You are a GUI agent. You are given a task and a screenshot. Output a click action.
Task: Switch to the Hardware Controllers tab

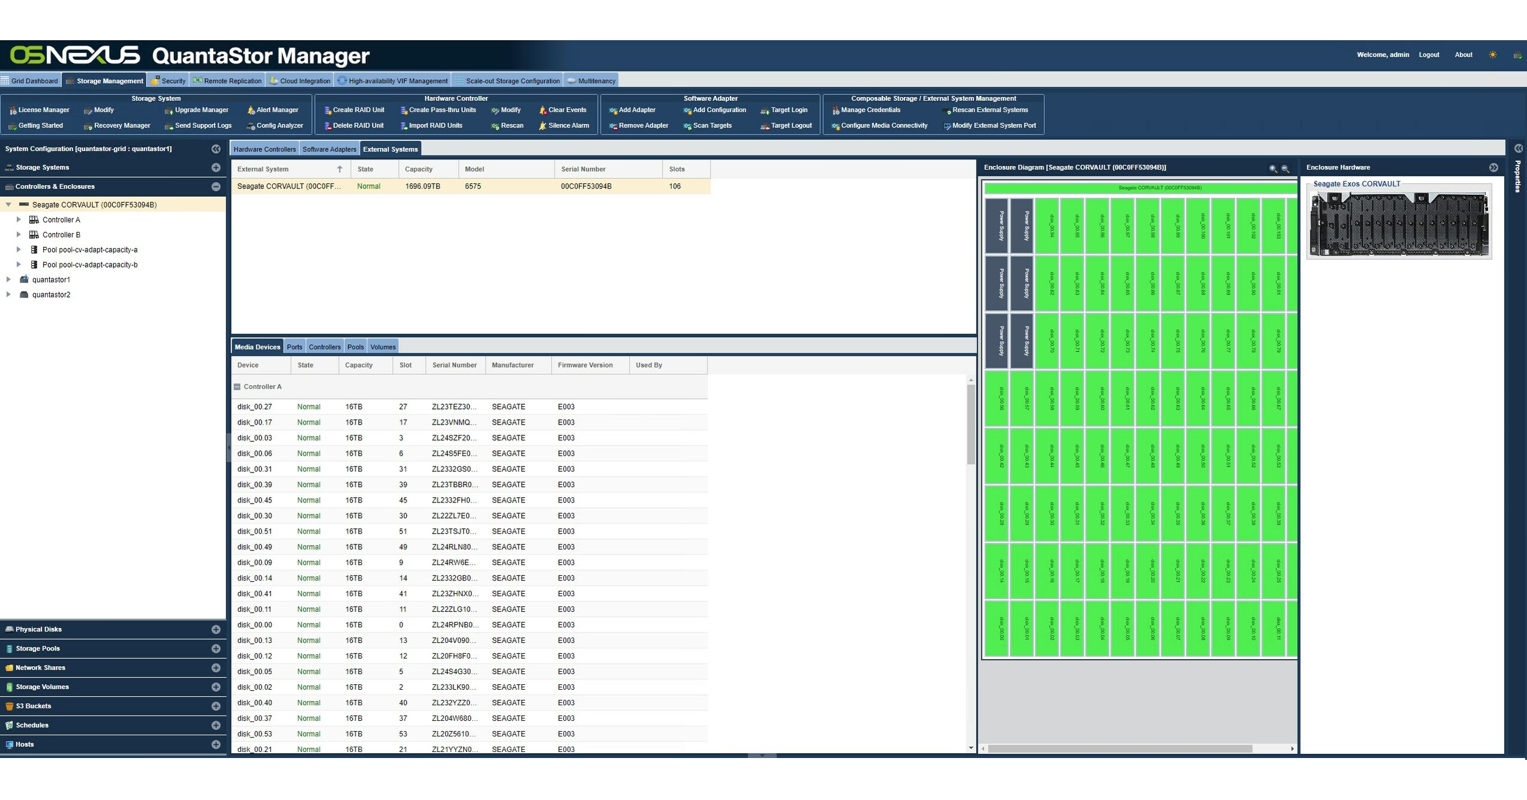[x=264, y=149]
